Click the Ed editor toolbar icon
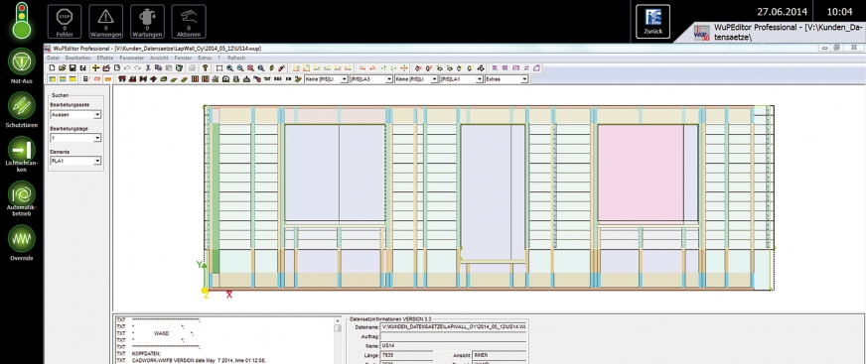 [x=82, y=67]
